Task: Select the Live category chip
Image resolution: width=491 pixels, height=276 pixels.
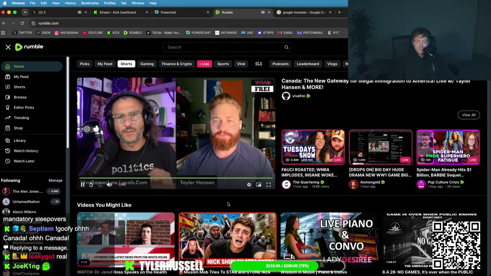Action: pos(204,64)
